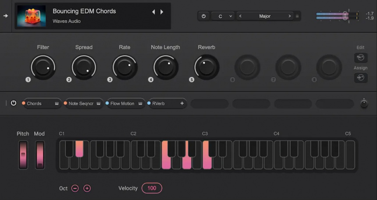Select the next scale after Major
The height and width of the screenshot is (200, 377).
click(289, 16)
